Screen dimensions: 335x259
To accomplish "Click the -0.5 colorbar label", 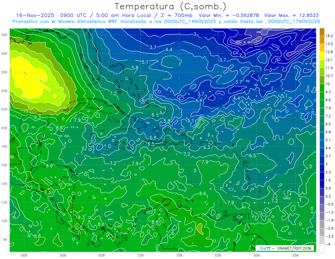I will (x=329, y=204).
